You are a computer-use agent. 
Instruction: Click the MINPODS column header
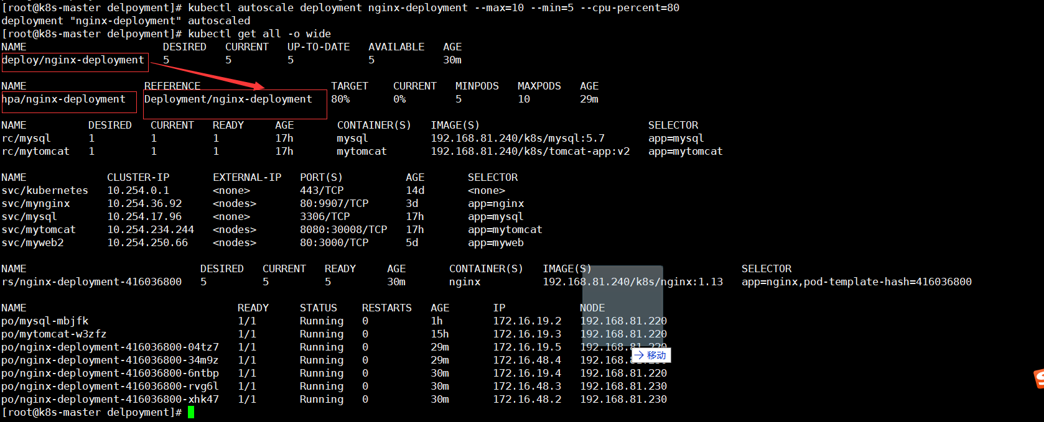pos(477,86)
